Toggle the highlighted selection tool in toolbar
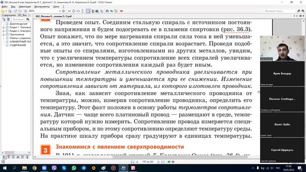The width and height of the screenshot is (306, 172). click(88, 11)
